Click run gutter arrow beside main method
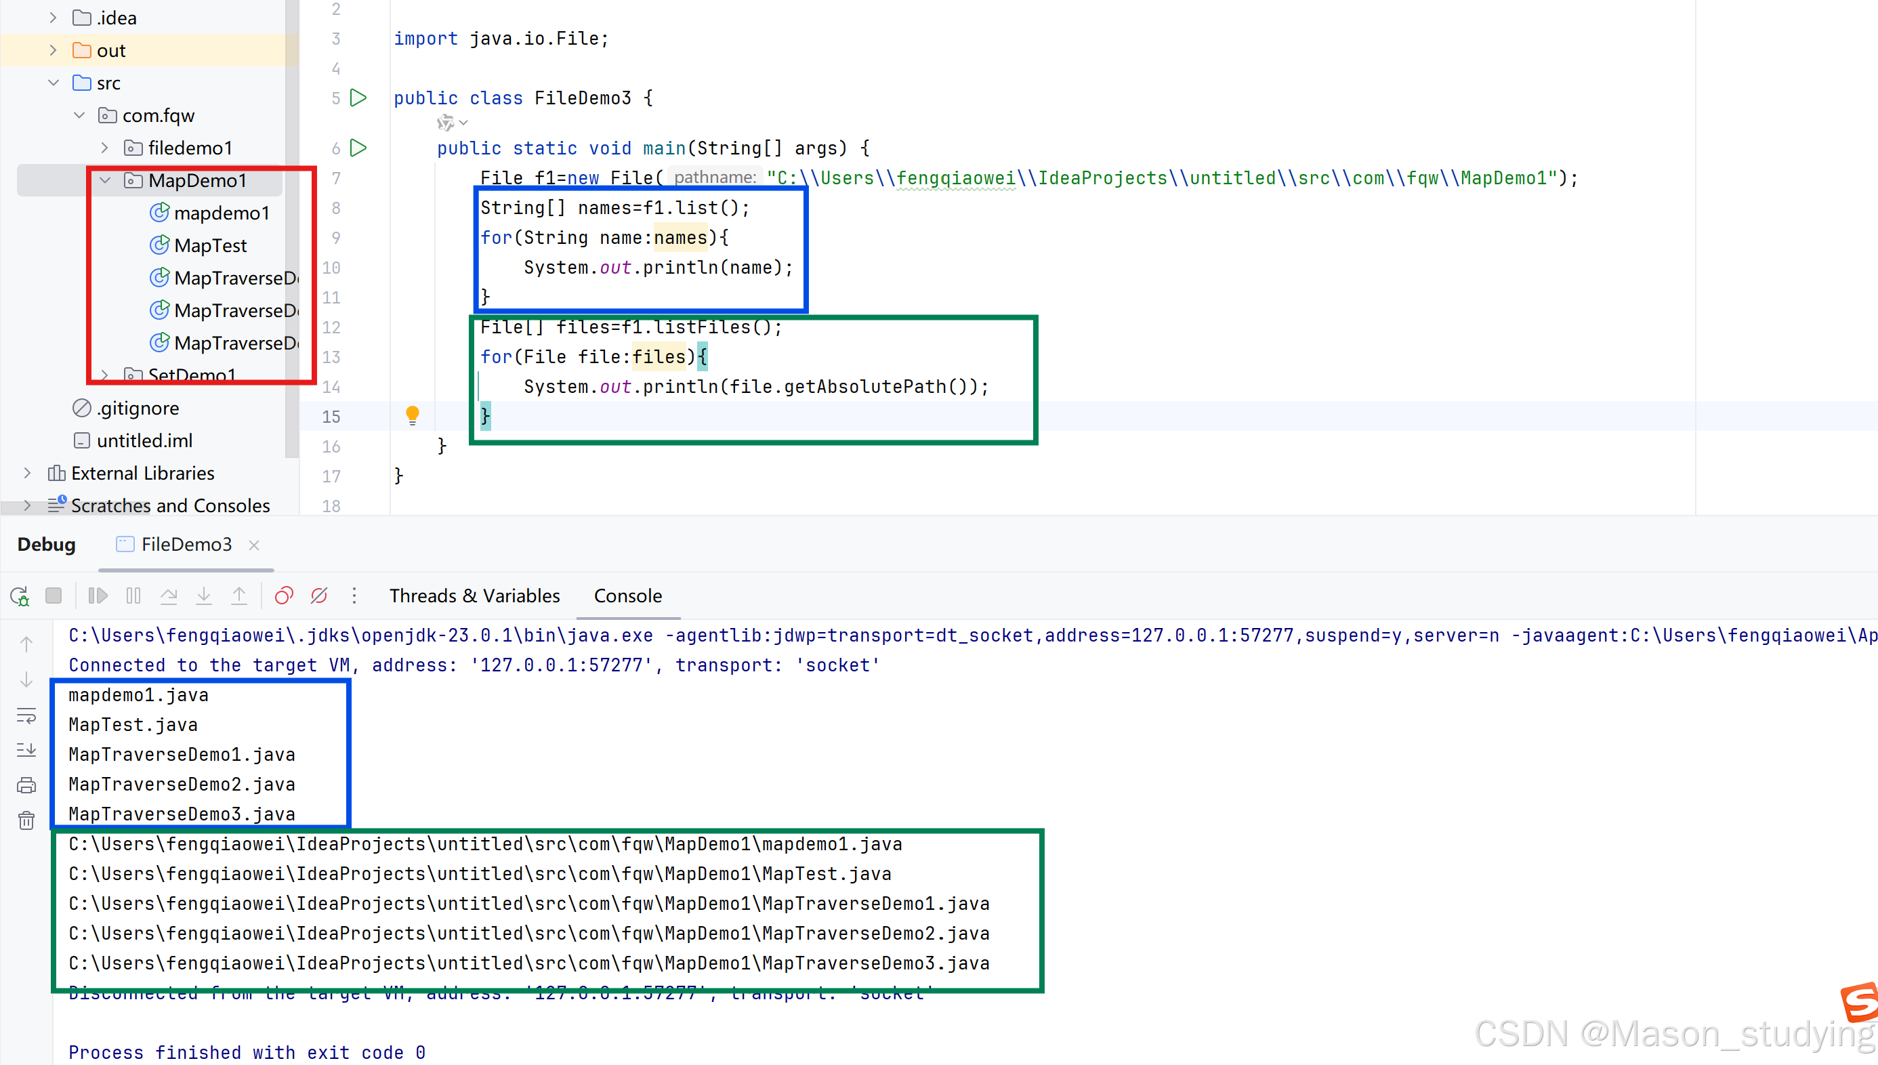 tap(358, 148)
